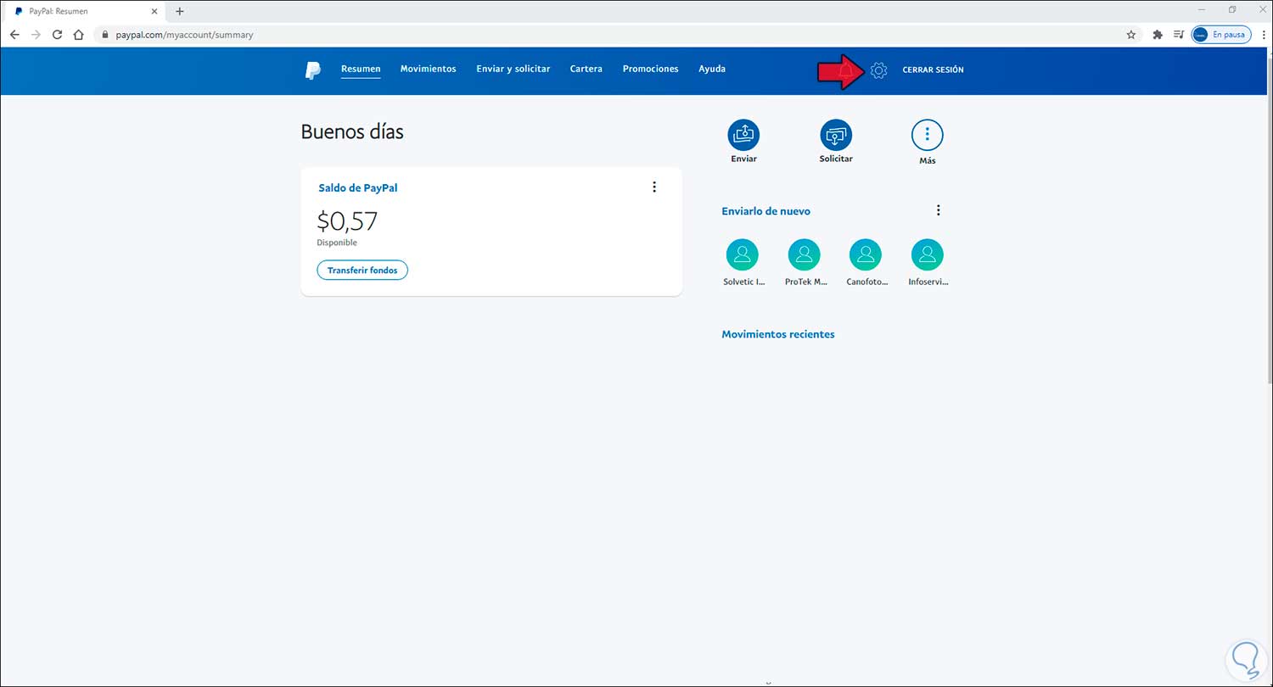Close the PayPal: Resumen tab
The height and width of the screenshot is (687, 1273).
click(156, 11)
